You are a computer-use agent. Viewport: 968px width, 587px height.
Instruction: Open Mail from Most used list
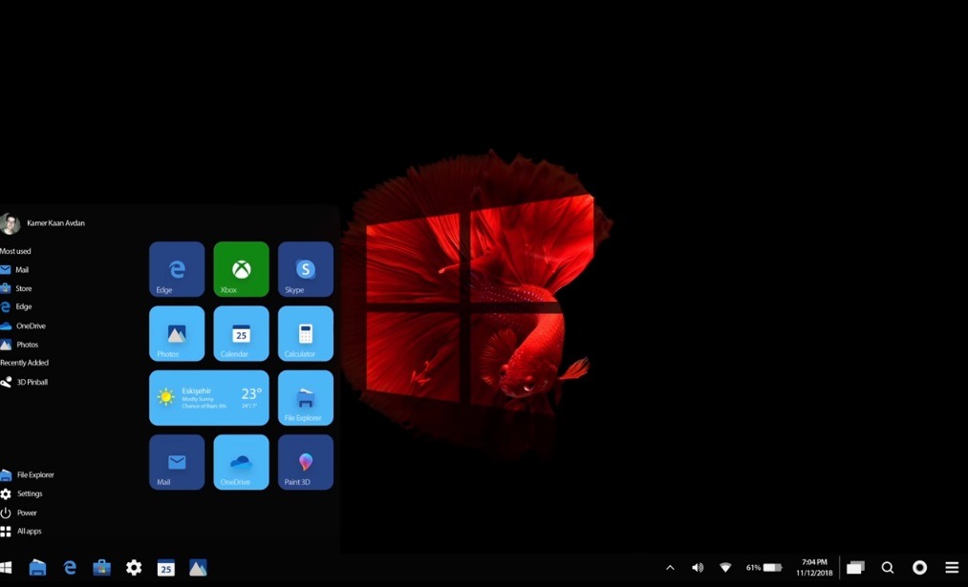click(14, 269)
